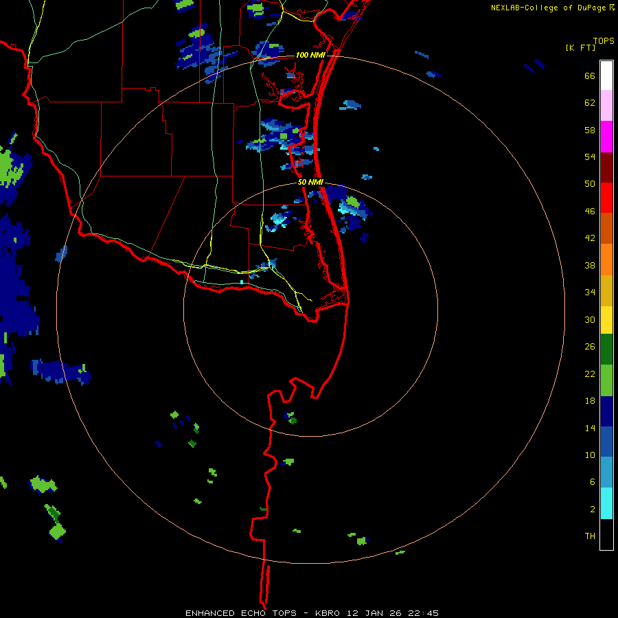Click the dark green 22-26 kft swatch
Image resolution: width=618 pixels, height=618 pixels.
(x=606, y=350)
